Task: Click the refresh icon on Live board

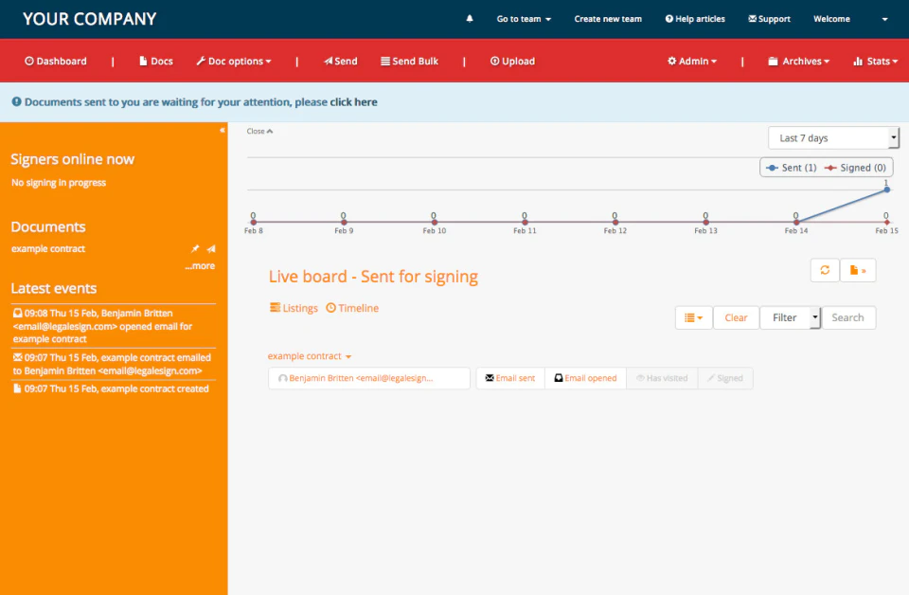Action: pos(825,270)
